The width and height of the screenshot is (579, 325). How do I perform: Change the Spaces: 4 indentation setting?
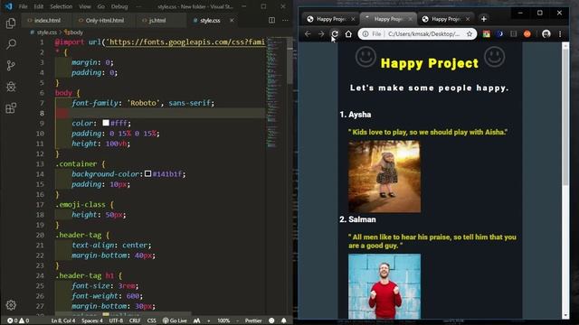click(92, 320)
